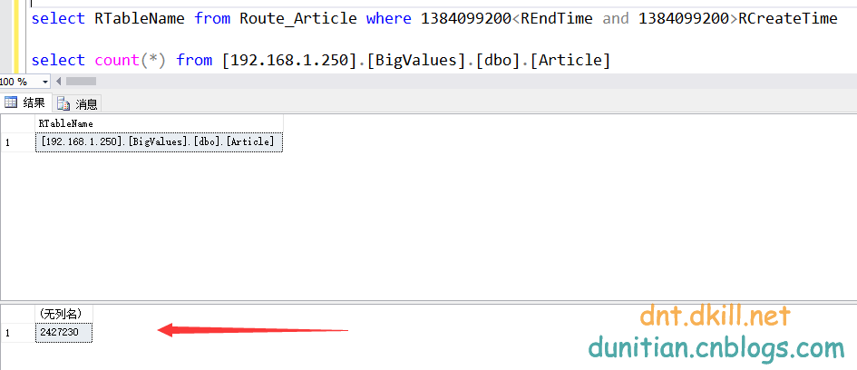Select row 1 header of RTableName grid
Viewport: 857px width, 370px height.
(x=17, y=142)
